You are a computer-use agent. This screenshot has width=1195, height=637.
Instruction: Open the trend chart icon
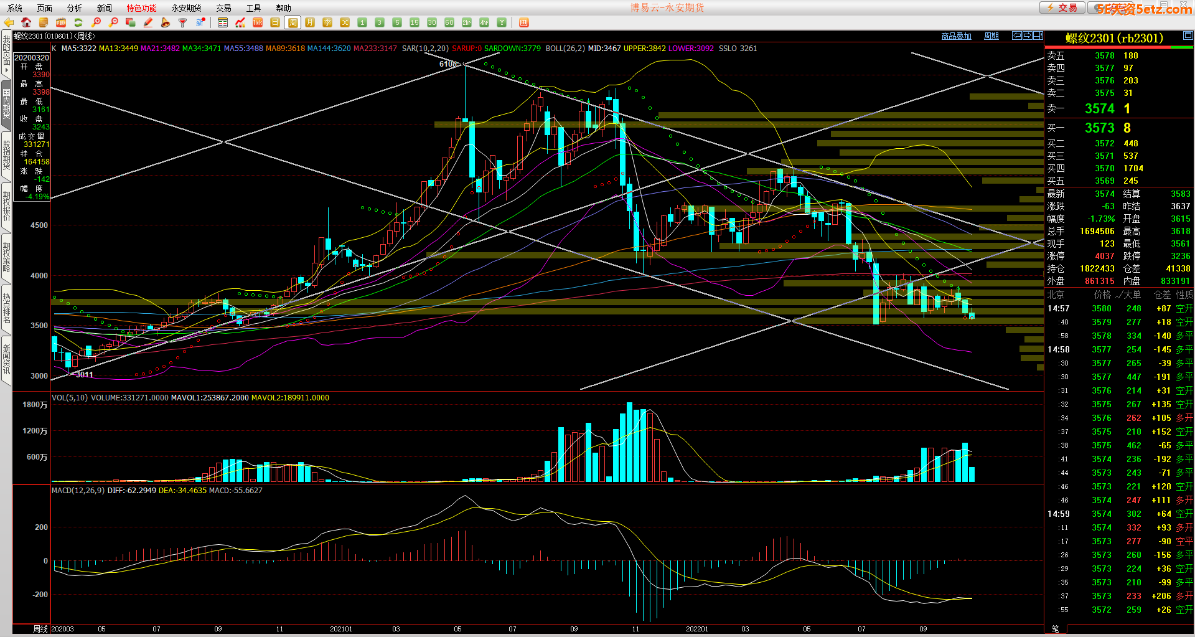240,22
